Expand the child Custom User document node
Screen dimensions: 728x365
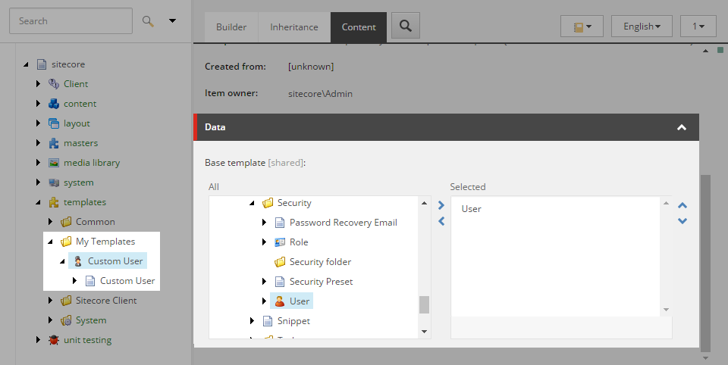click(x=74, y=281)
